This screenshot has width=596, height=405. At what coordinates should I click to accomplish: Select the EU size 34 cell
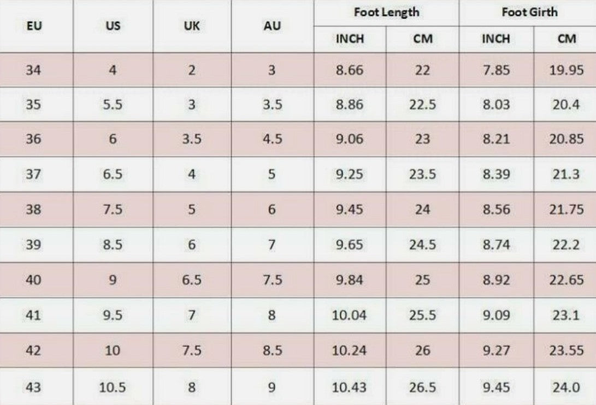33,70
